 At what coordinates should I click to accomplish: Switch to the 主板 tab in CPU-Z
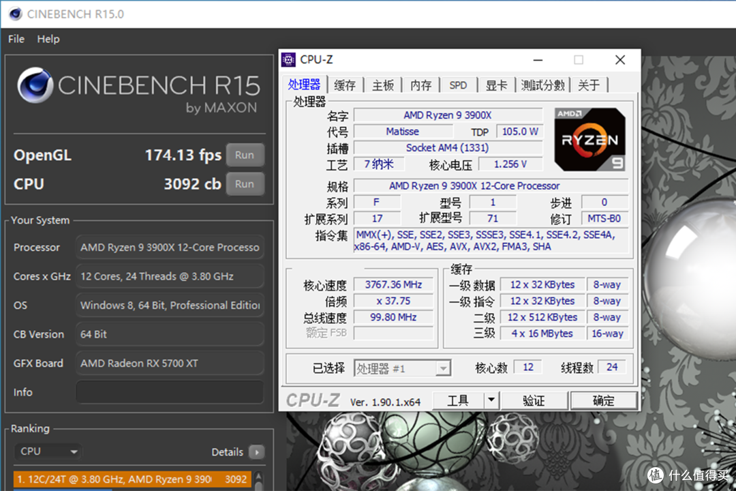point(382,85)
